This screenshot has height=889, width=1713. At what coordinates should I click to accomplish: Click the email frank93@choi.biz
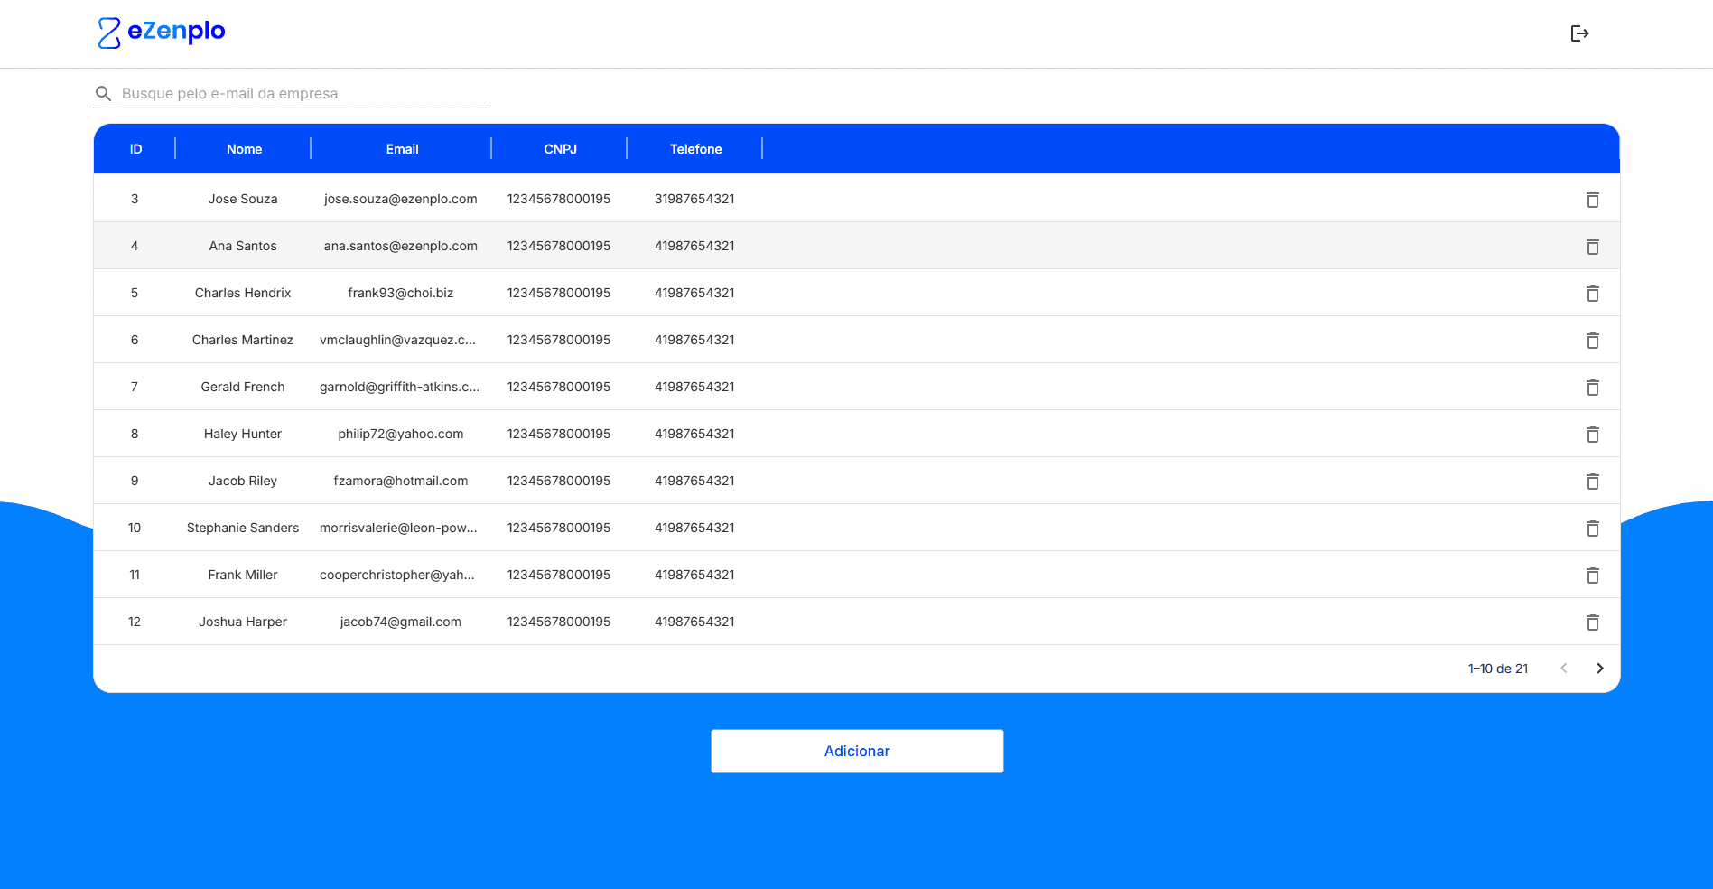[401, 293]
